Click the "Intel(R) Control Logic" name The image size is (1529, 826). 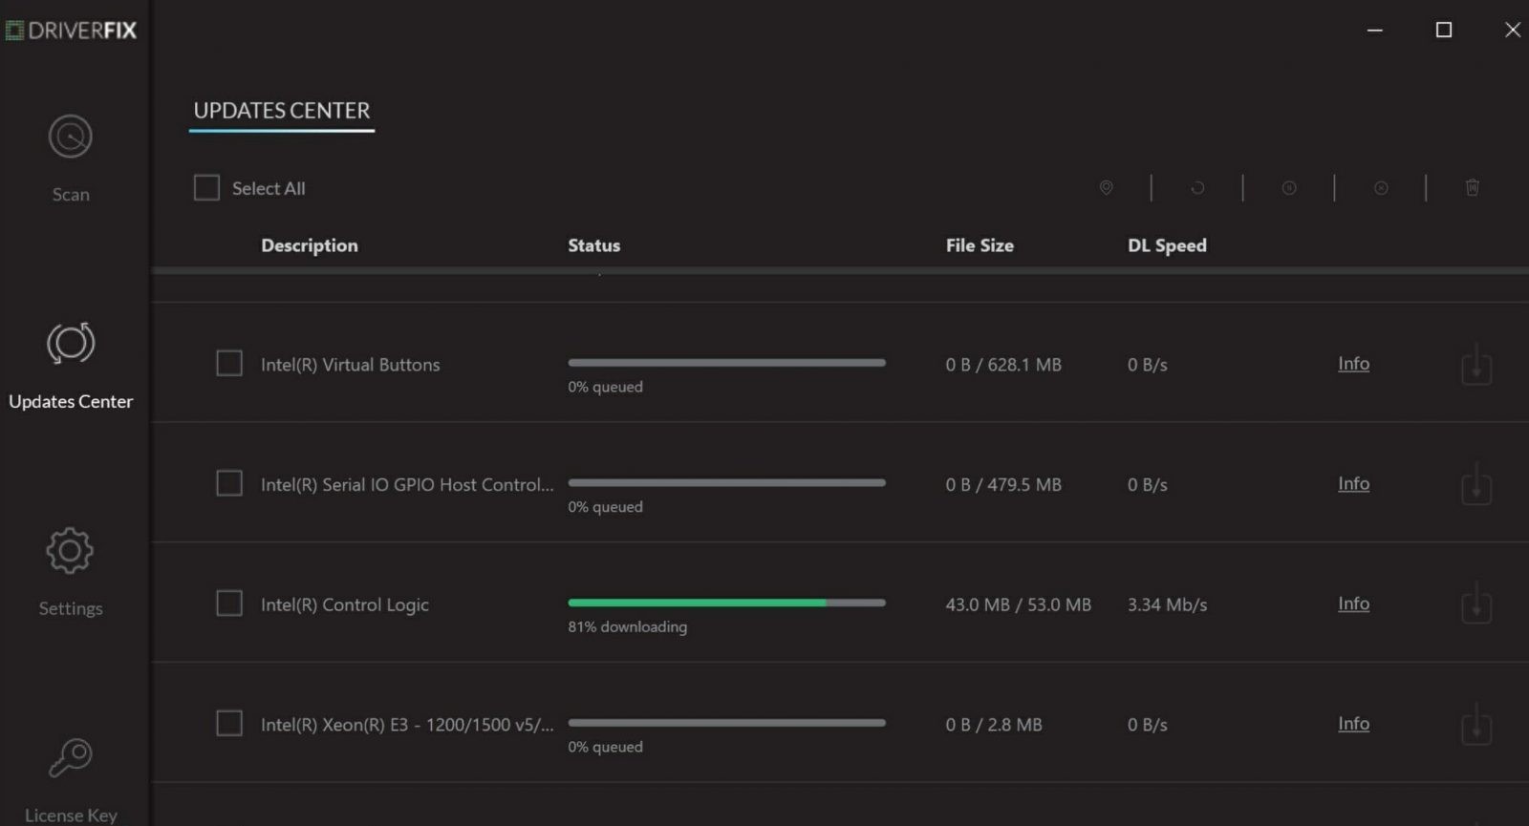[345, 605]
